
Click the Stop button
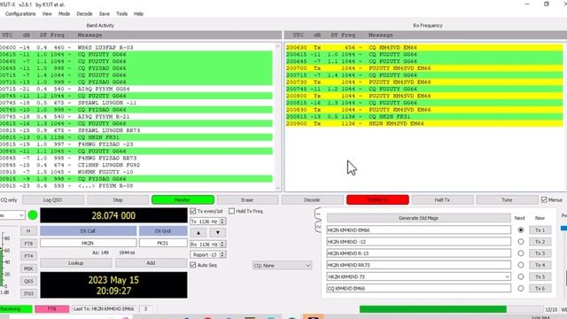118,199
